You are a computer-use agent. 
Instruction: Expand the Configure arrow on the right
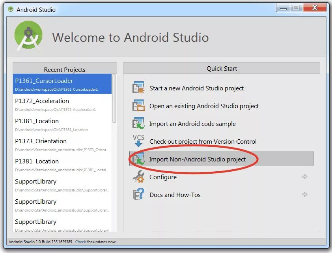point(305,176)
